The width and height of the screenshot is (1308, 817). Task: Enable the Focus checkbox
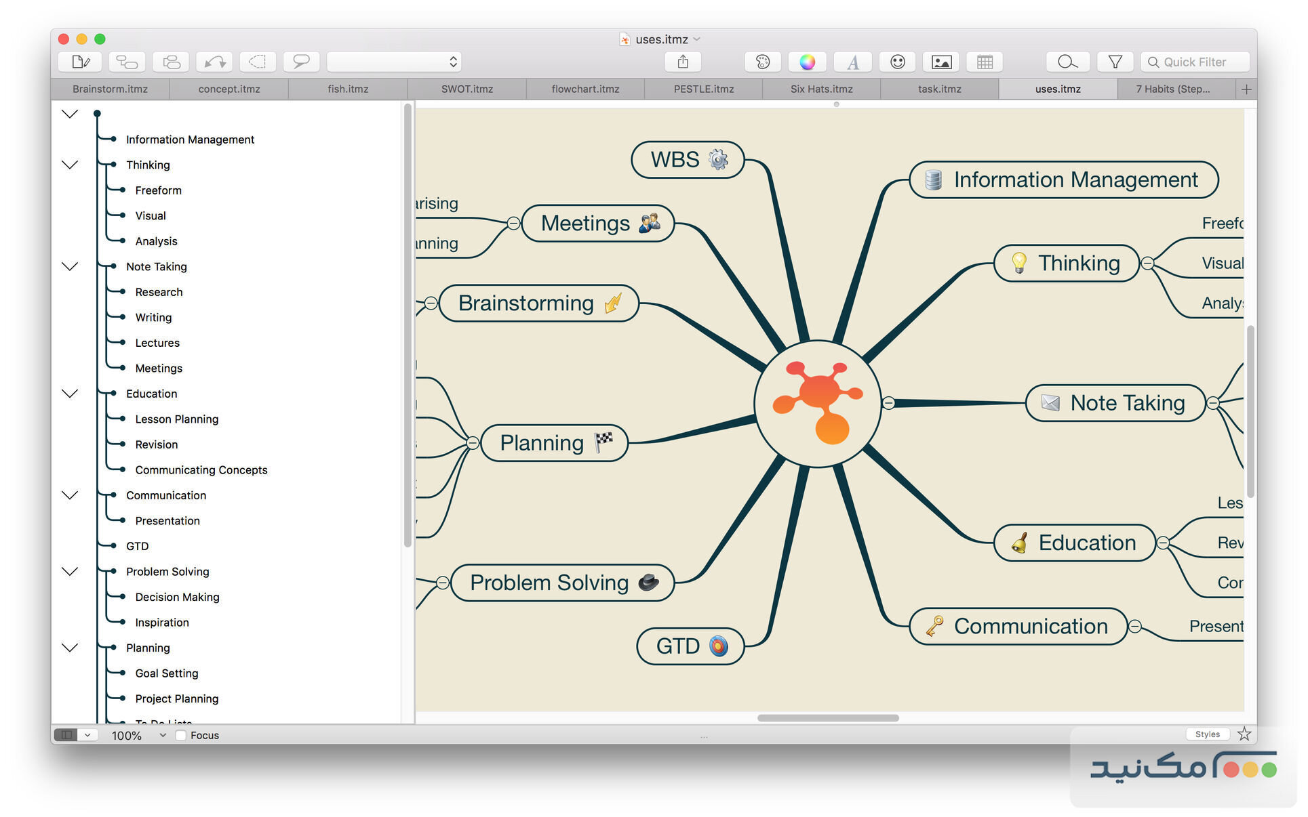click(x=181, y=735)
